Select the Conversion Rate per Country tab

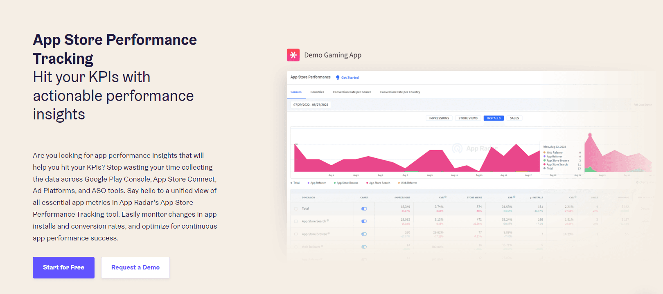pyautogui.click(x=400, y=92)
